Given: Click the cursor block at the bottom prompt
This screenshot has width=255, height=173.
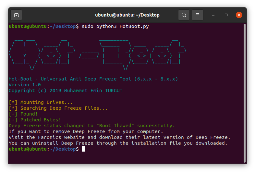Looking at the screenshot, I should (x=83, y=149).
